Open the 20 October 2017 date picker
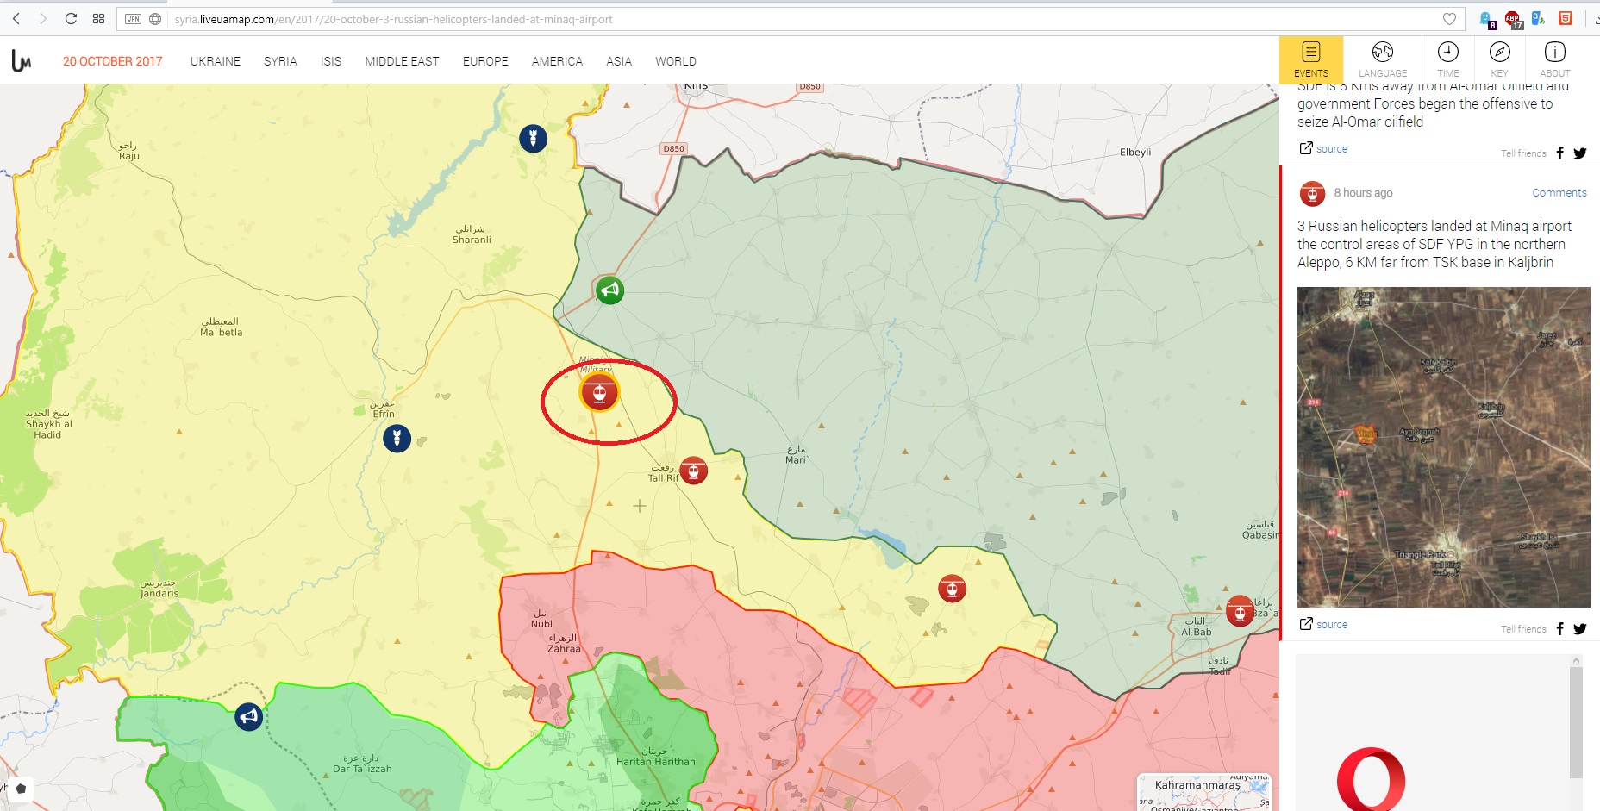Screen dimensions: 1600x811 tap(112, 61)
